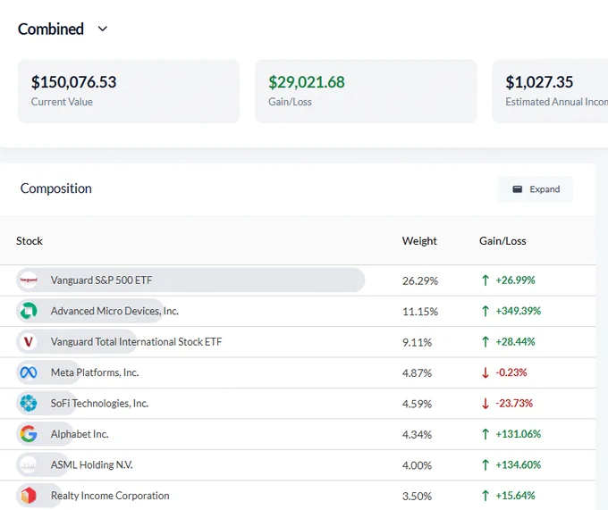Click the Alphabet Google logo icon
The image size is (608, 510).
tap(29, 434)
